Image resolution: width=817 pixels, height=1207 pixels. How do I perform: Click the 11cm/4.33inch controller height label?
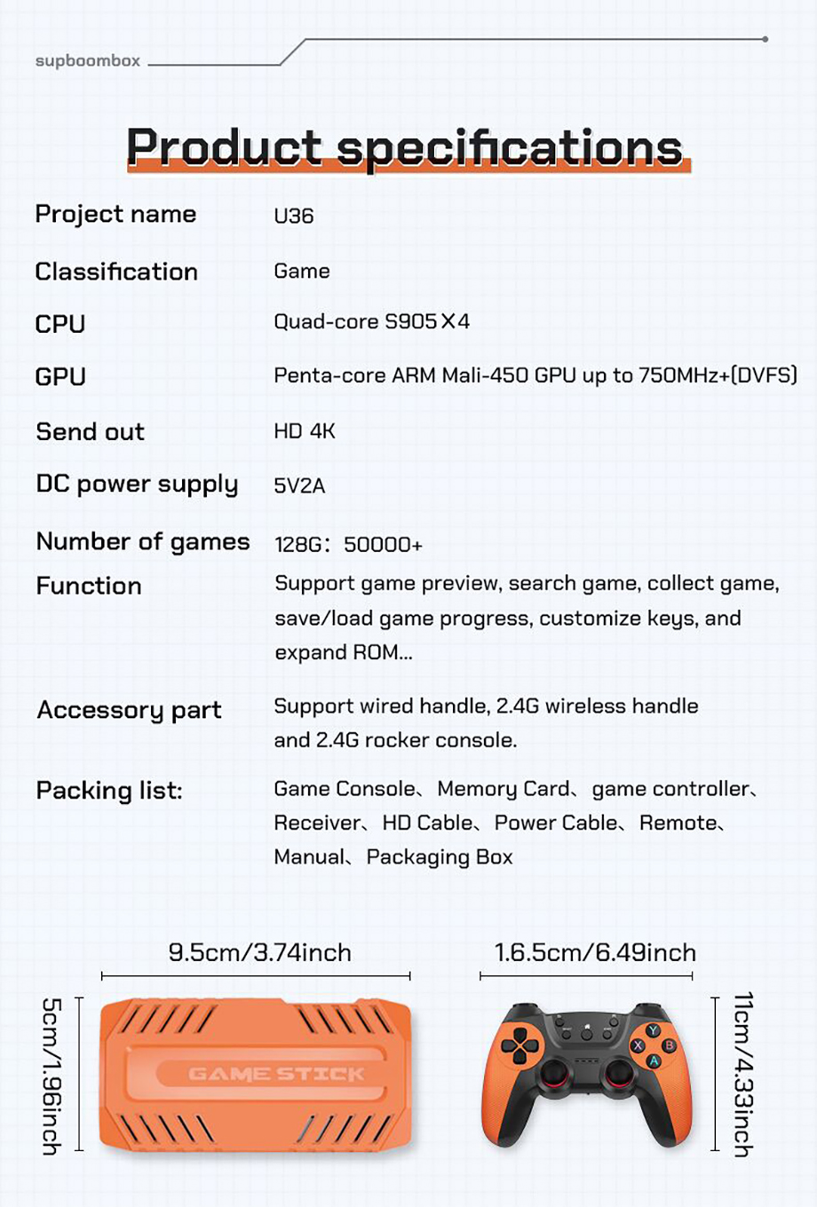[744, 1074]
